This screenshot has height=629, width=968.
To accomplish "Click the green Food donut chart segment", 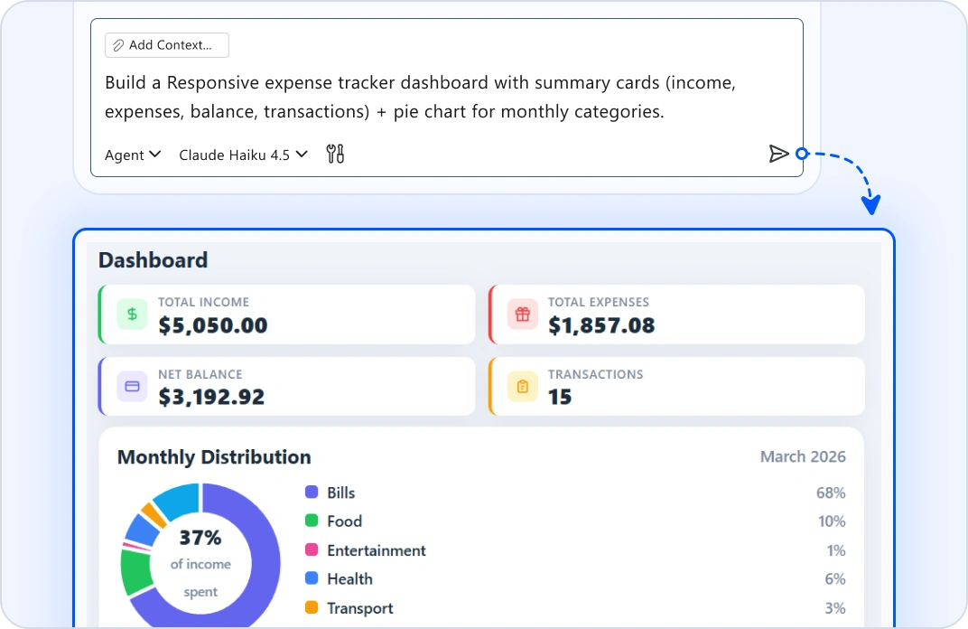I will click(135, 571).
